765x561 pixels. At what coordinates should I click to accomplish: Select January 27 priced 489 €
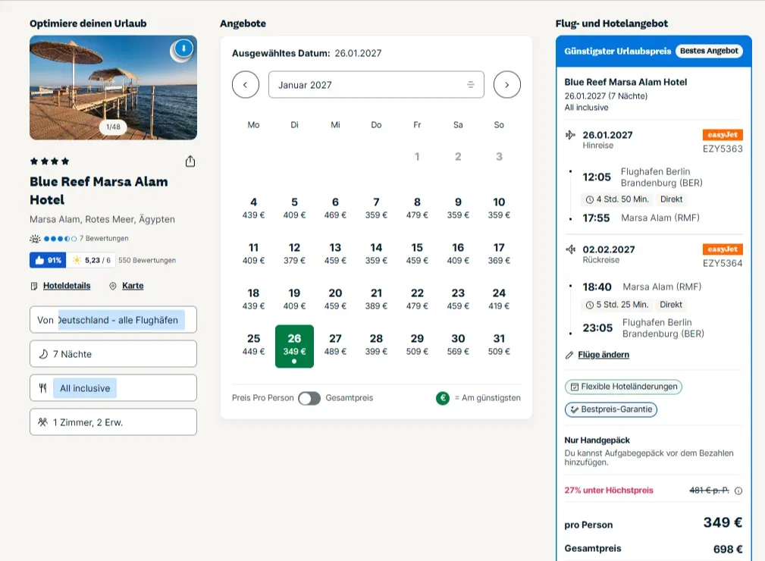click(335, 344)
